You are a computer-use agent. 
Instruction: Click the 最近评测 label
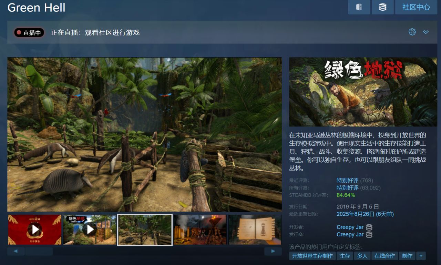click(x=299, y=180)
